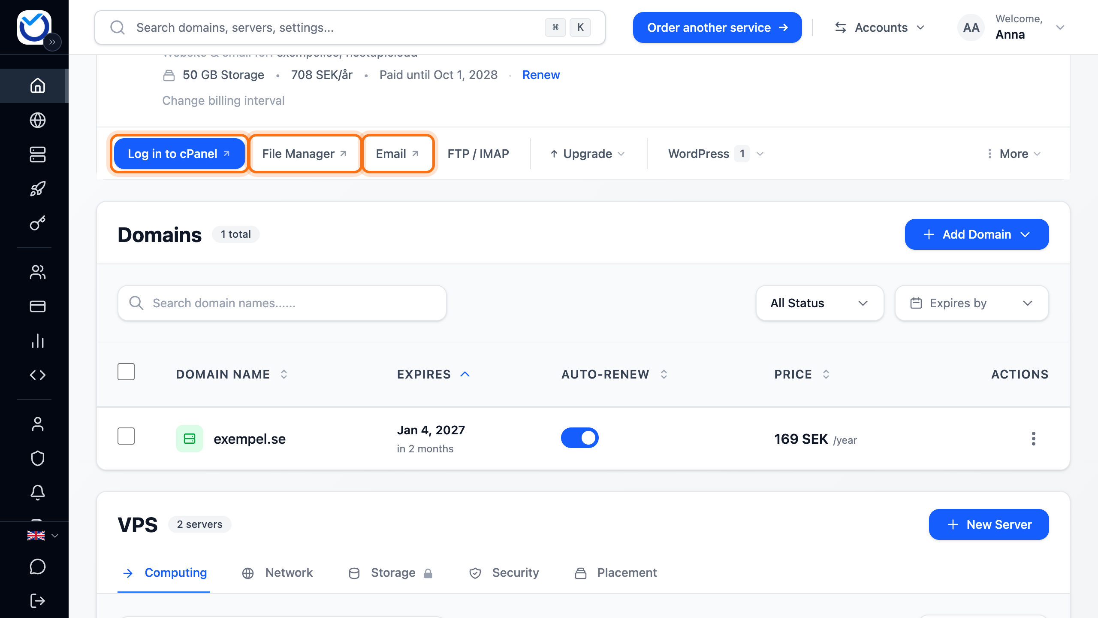Expand the Accounts switcher dropdown
The image size is (1098, 618).
coord(879,27)
